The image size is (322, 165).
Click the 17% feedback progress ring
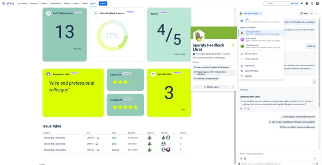(112, 36)
